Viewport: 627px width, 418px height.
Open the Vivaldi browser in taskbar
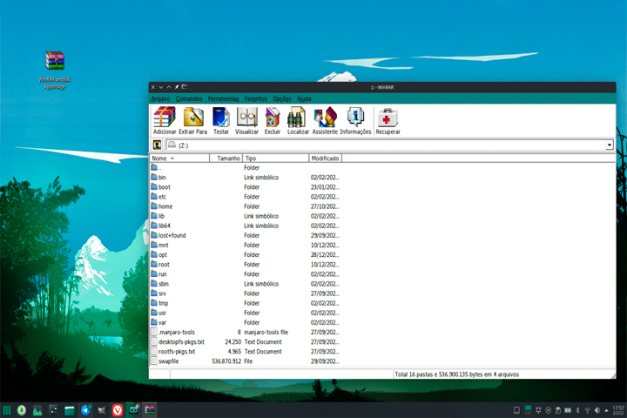coord(118,410)
